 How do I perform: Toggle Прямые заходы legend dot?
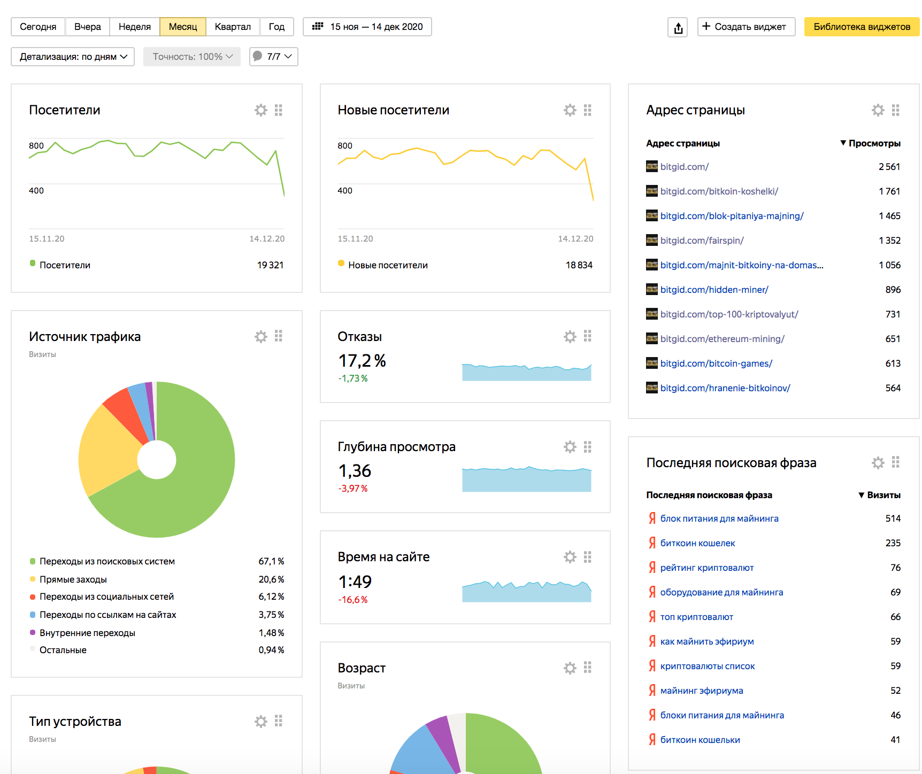(33, 579)
